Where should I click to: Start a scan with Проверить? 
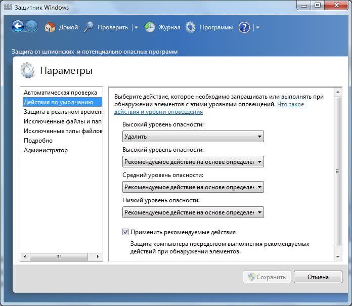coord(113,27)
